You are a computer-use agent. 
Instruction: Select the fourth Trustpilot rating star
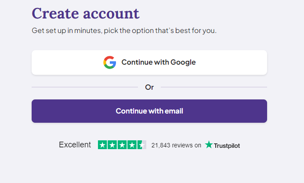point(132,145)
